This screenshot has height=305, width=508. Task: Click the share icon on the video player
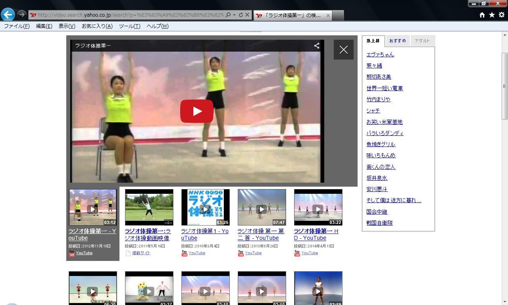tap(317, 46)
